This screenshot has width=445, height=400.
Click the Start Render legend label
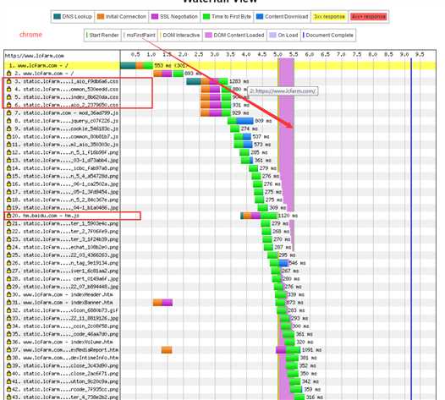[104, 36]
